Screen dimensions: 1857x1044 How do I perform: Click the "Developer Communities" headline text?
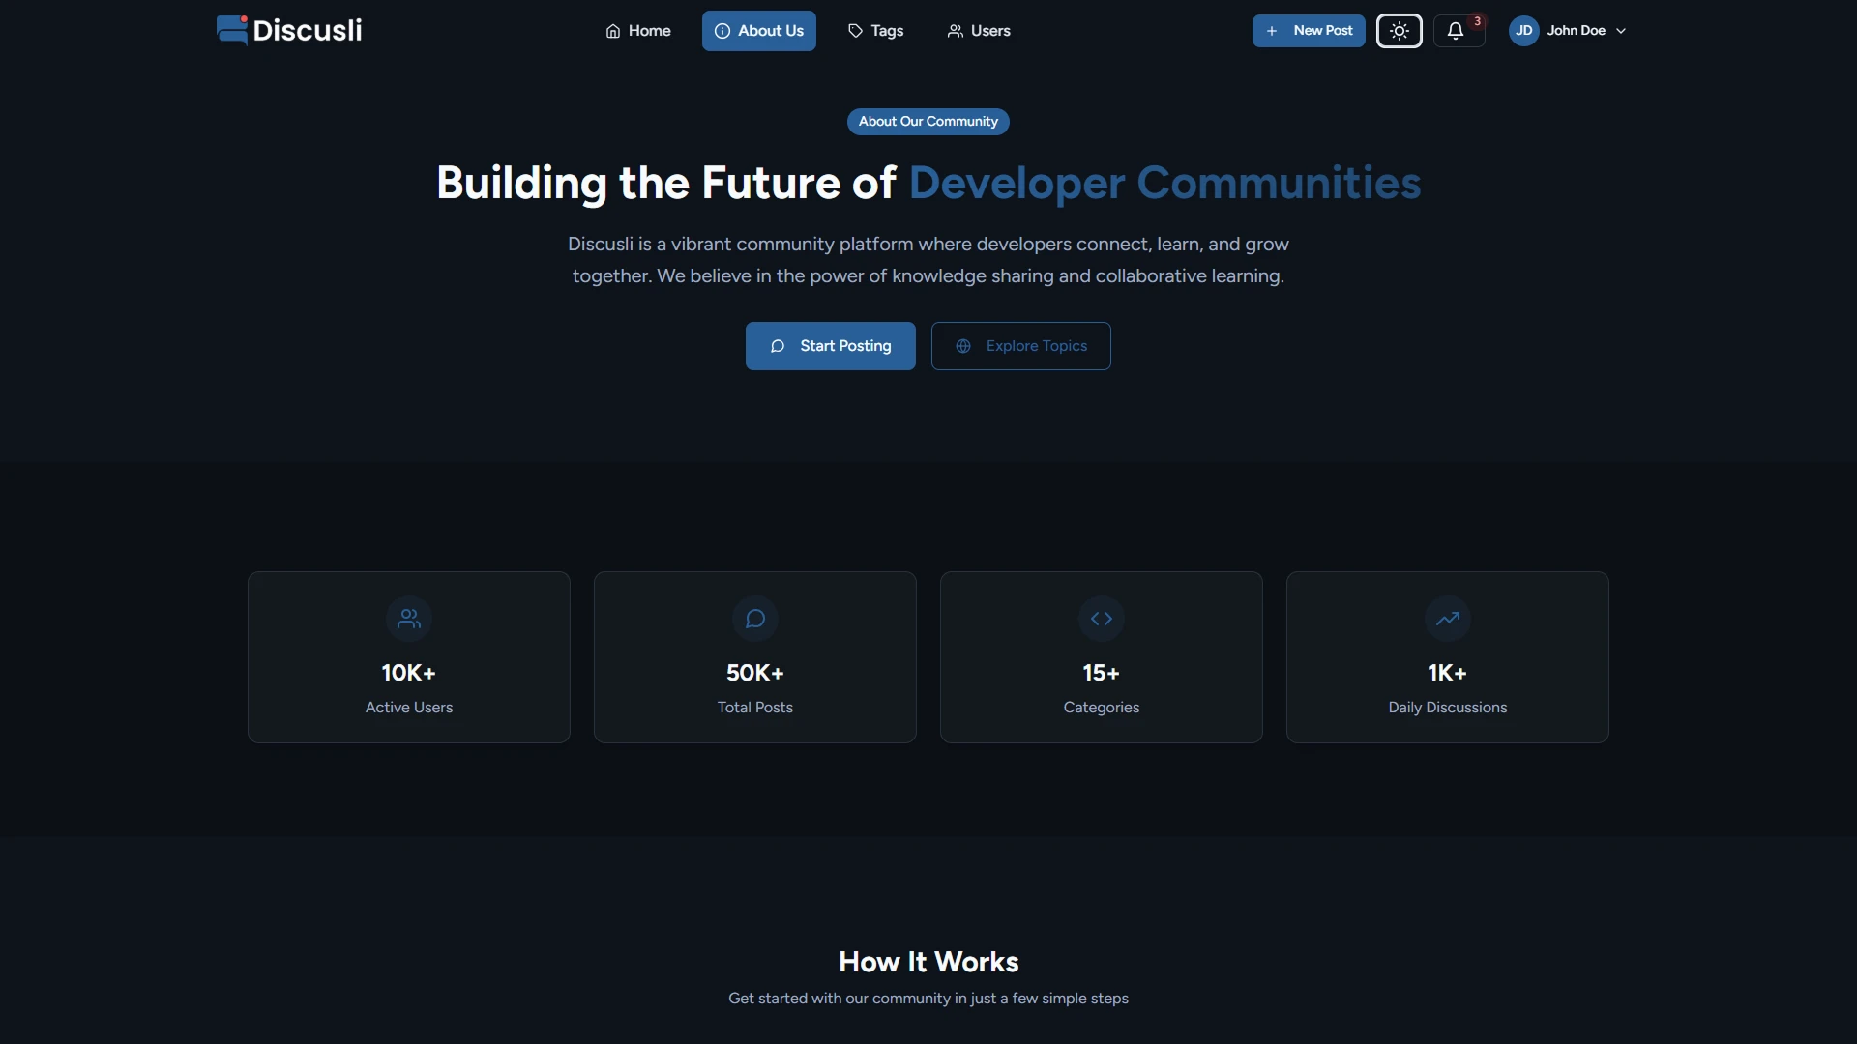[1165, 183]
